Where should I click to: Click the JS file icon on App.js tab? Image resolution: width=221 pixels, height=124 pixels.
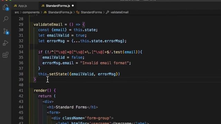[x=15, y=6]
